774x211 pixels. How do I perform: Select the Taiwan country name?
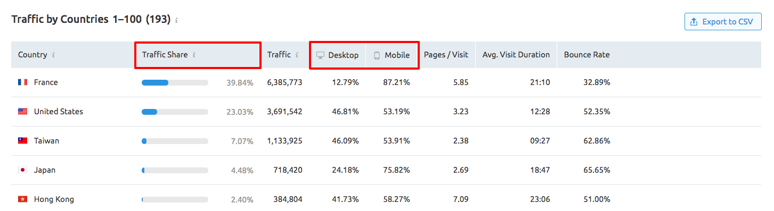[46, 141]
